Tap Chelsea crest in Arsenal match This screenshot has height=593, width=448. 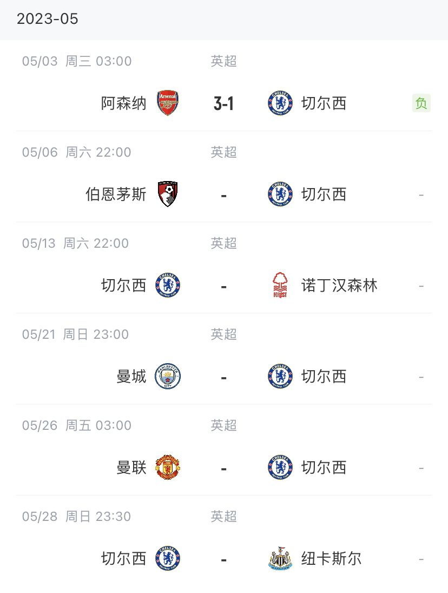click(x=280, y=103)
